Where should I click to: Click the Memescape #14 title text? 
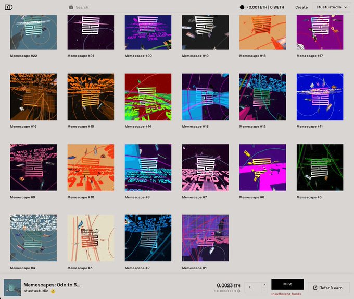pyautogui.click(x=138, y=126)
